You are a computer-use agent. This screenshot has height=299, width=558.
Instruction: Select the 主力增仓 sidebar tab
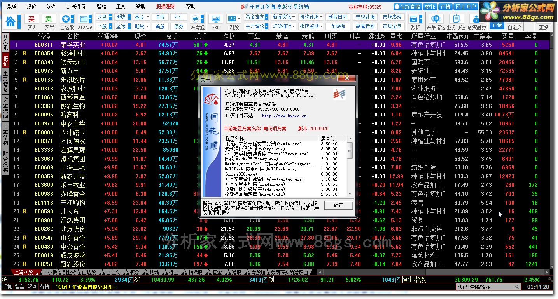5,82
